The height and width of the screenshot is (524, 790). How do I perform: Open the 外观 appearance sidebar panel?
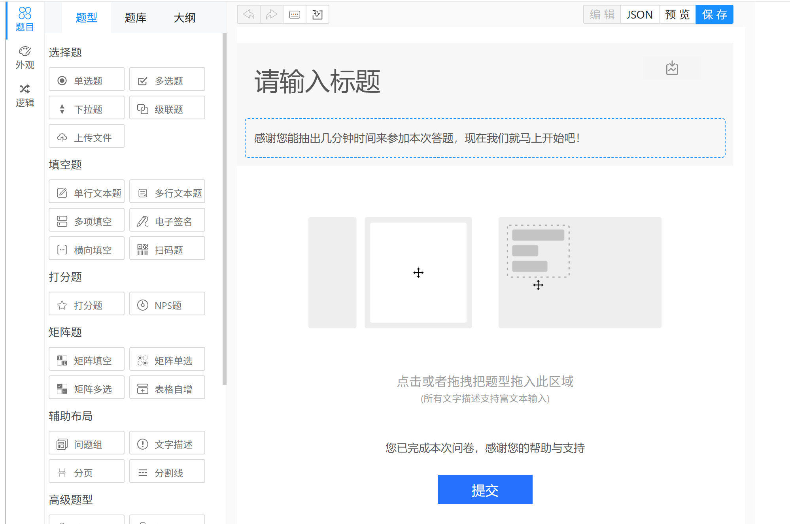(25, 58)
